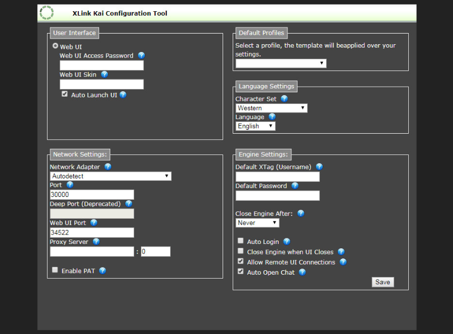This screenshot has height=334, width=453.
Task: Focus the Default Password field
Action: pos(277,196)
